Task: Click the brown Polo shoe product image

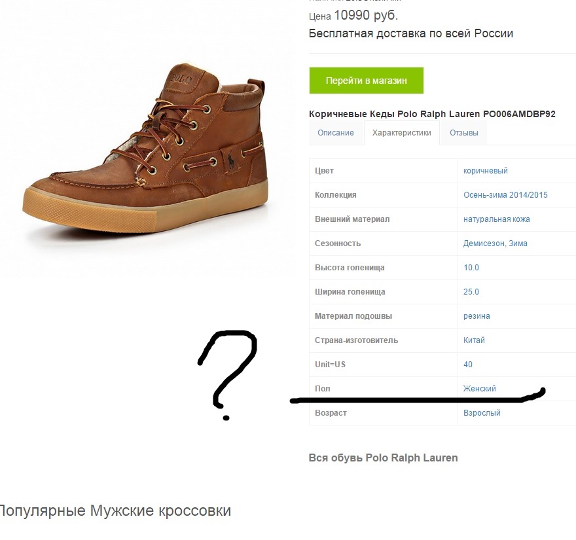Action: 146,148
